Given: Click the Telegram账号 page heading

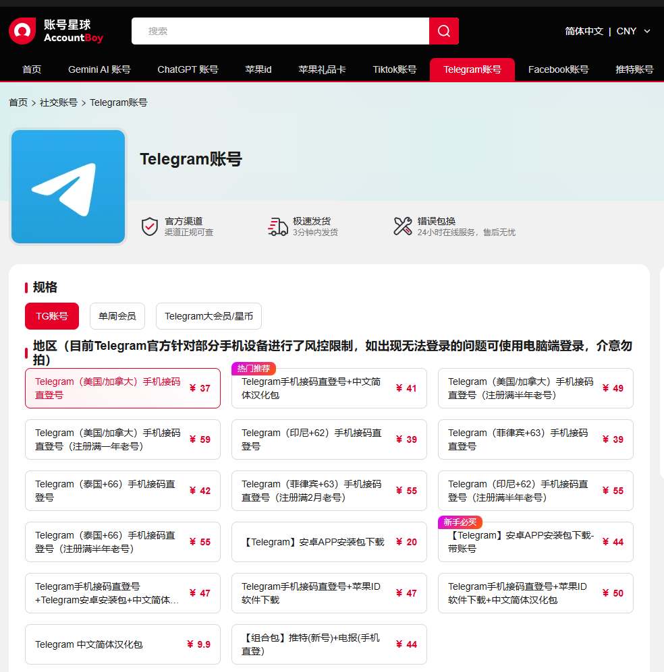Looking at the screenshot, I should 191,159.
